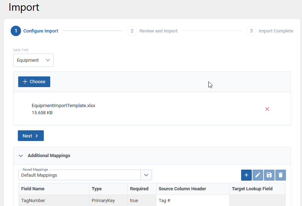Image resolution: width=302 pixels, height=206 pixels.
Task: Open the Saved Mappings dropdown arrow
Action: [x=146, y=175]
